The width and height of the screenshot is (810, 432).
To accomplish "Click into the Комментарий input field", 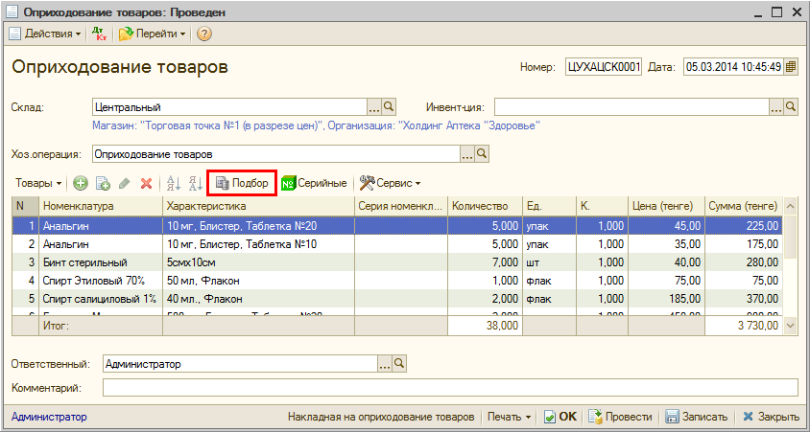I will (x=449, y=388).
